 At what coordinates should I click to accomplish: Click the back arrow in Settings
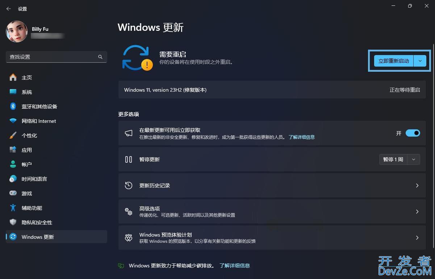(x=9, y=9)
